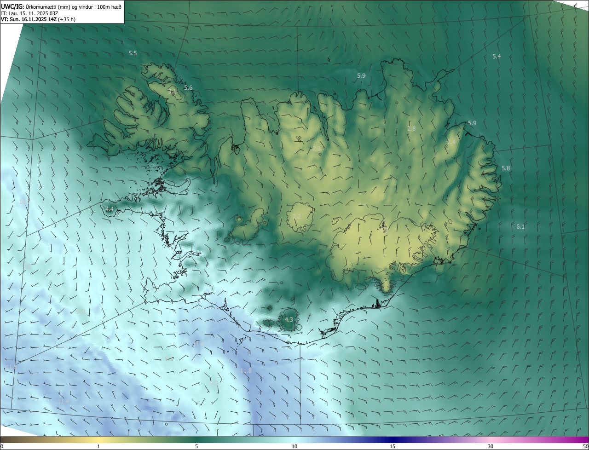
Task: Click the color scale tick labeled 10
Action: click(294, 446)
